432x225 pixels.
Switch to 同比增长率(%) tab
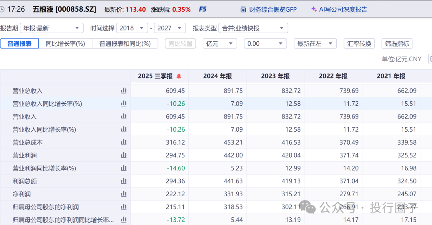[65, 44]
